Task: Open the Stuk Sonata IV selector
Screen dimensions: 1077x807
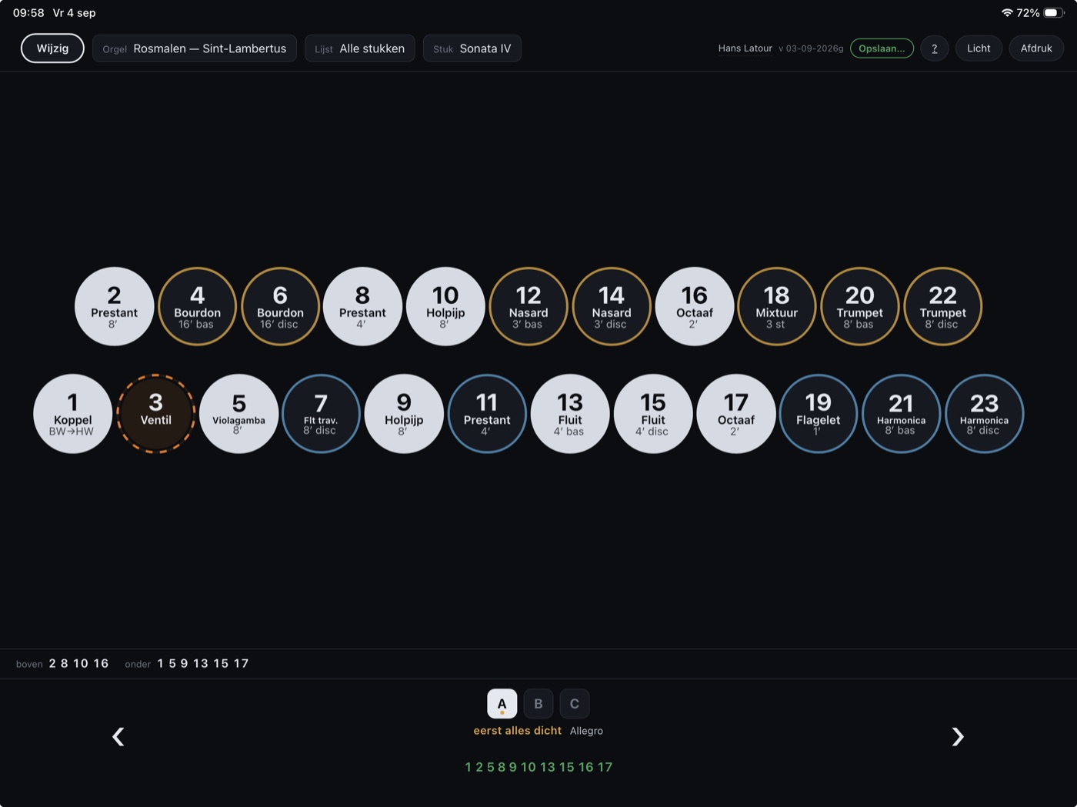Action: (472, 48)
